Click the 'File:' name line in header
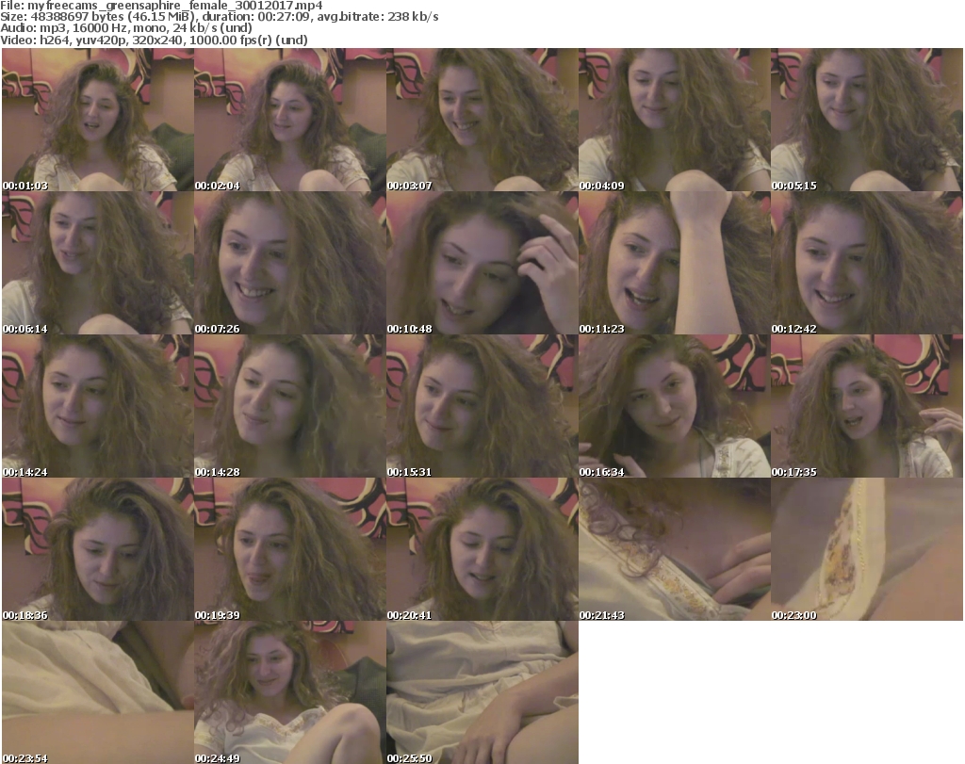 pos(161,6)
